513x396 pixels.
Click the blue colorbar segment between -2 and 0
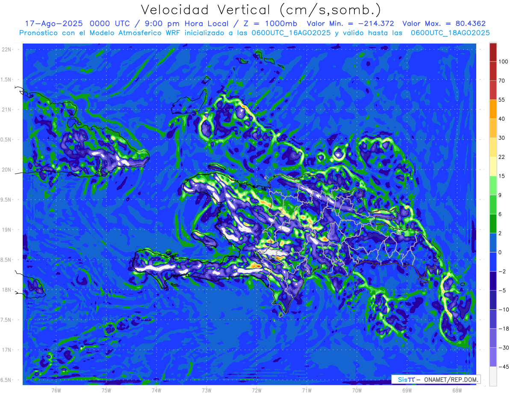(x=493, y=262)
